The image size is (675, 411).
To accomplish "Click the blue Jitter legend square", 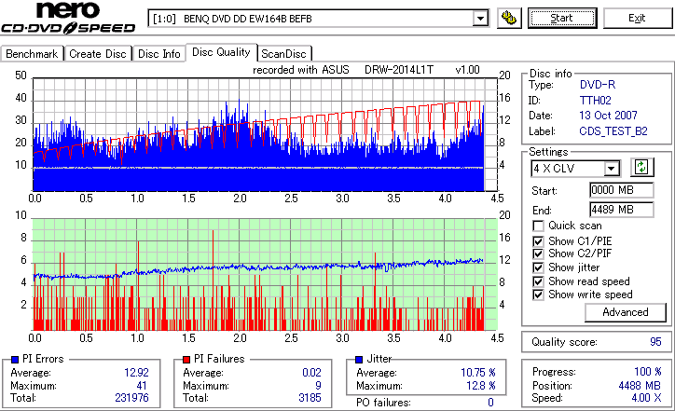I will tap(359, 360).
